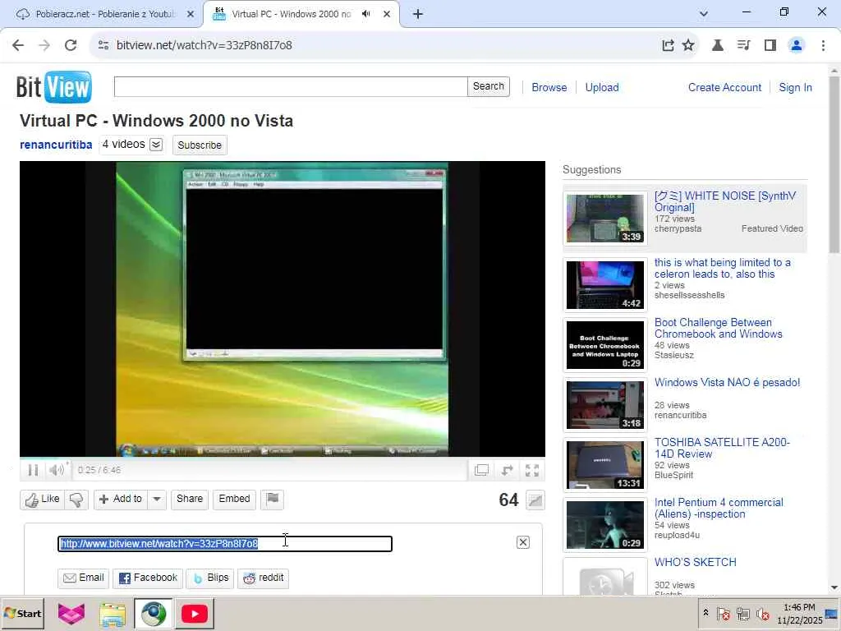This screenshot has width=841, height=631.
Task: Open the Chrome profile avatar
Action: 797,45
